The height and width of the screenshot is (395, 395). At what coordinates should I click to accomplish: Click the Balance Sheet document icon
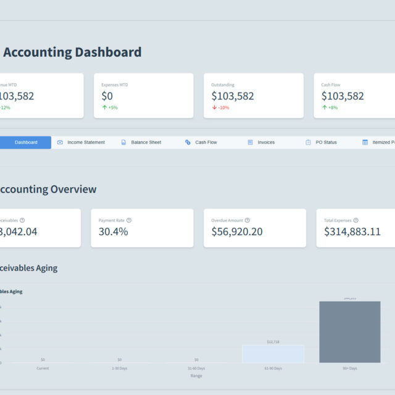(123, 143)
